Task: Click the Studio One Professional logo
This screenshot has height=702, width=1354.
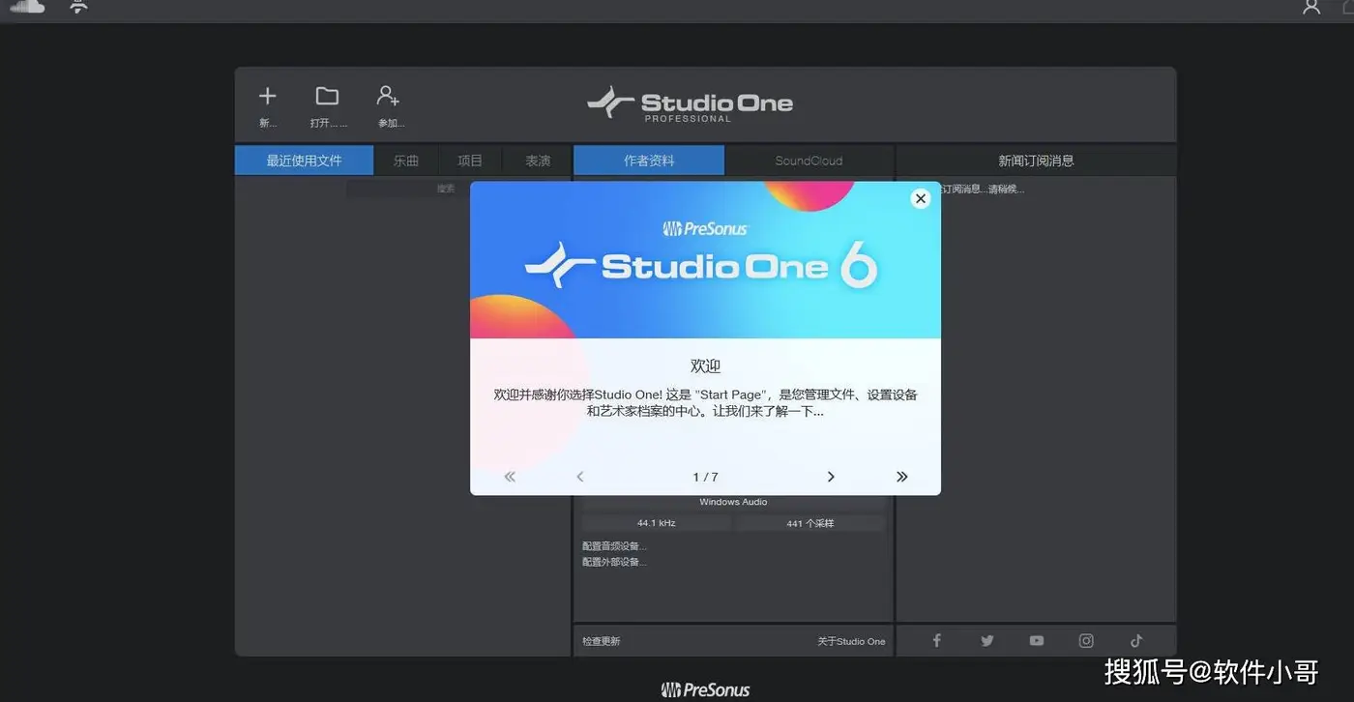Action: click(690, 104)
